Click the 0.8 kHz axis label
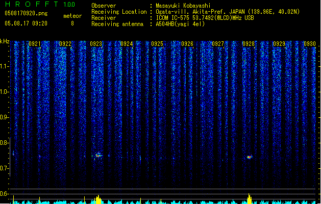321x204 pixels. (4, 143)
